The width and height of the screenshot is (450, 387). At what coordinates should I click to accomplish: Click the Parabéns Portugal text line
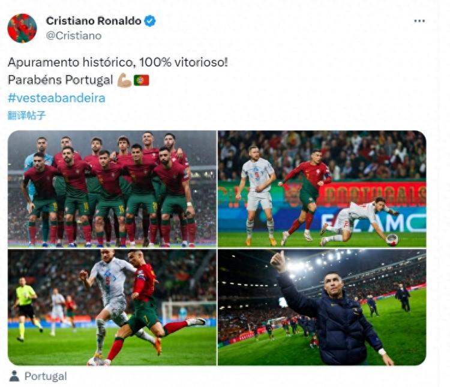tap(60, 80)
